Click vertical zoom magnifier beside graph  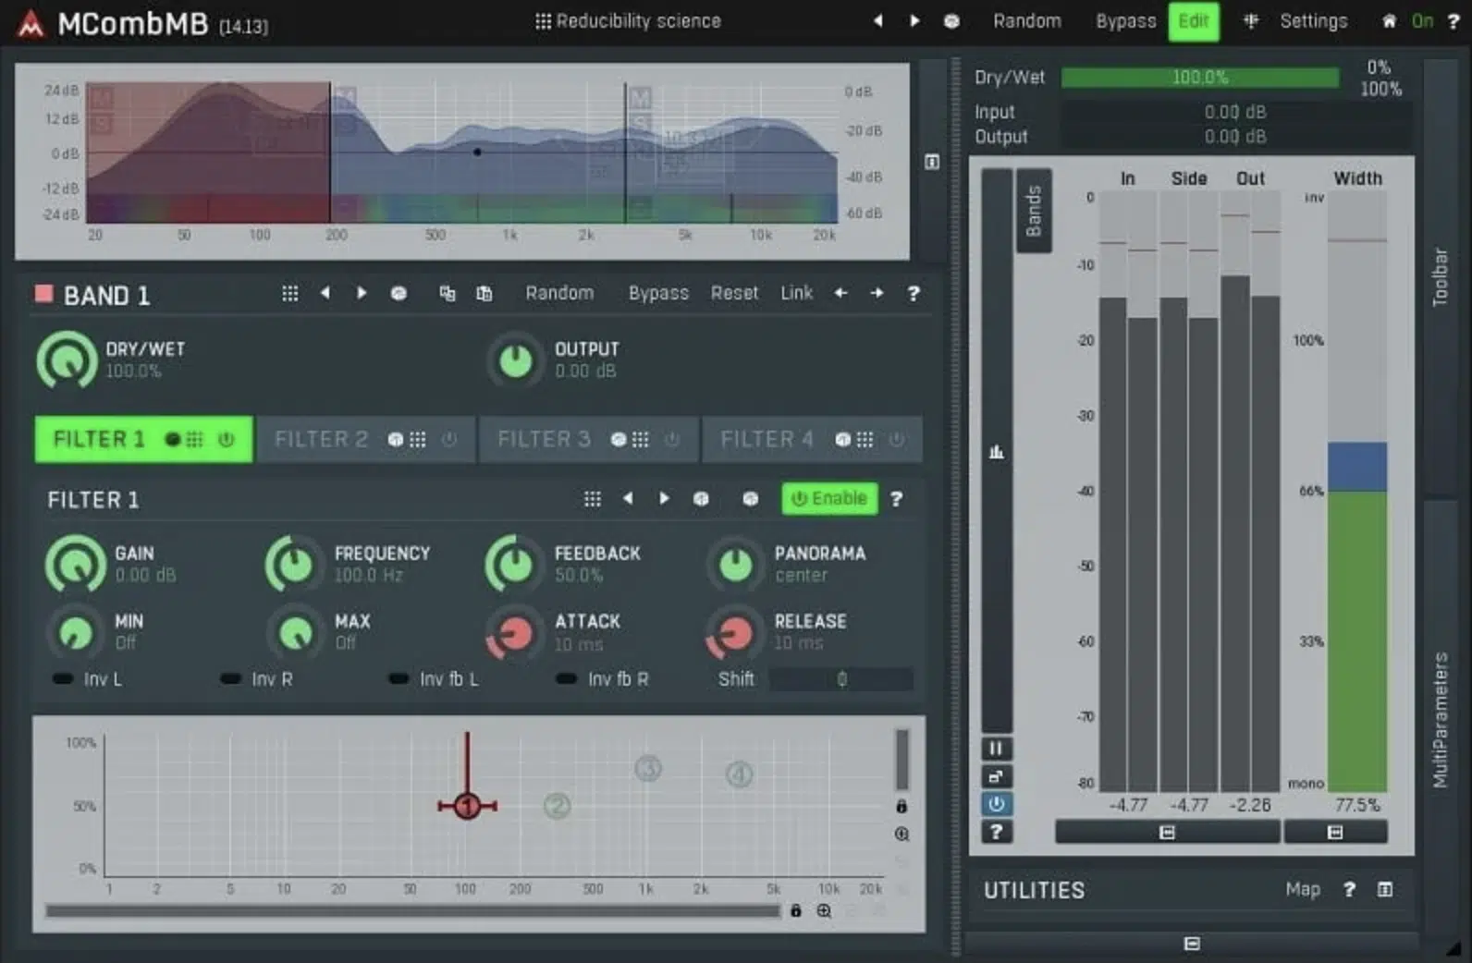(x=902, y=834)
